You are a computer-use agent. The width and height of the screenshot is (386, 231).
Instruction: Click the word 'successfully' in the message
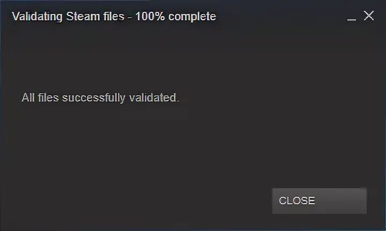tap(93, 98)
